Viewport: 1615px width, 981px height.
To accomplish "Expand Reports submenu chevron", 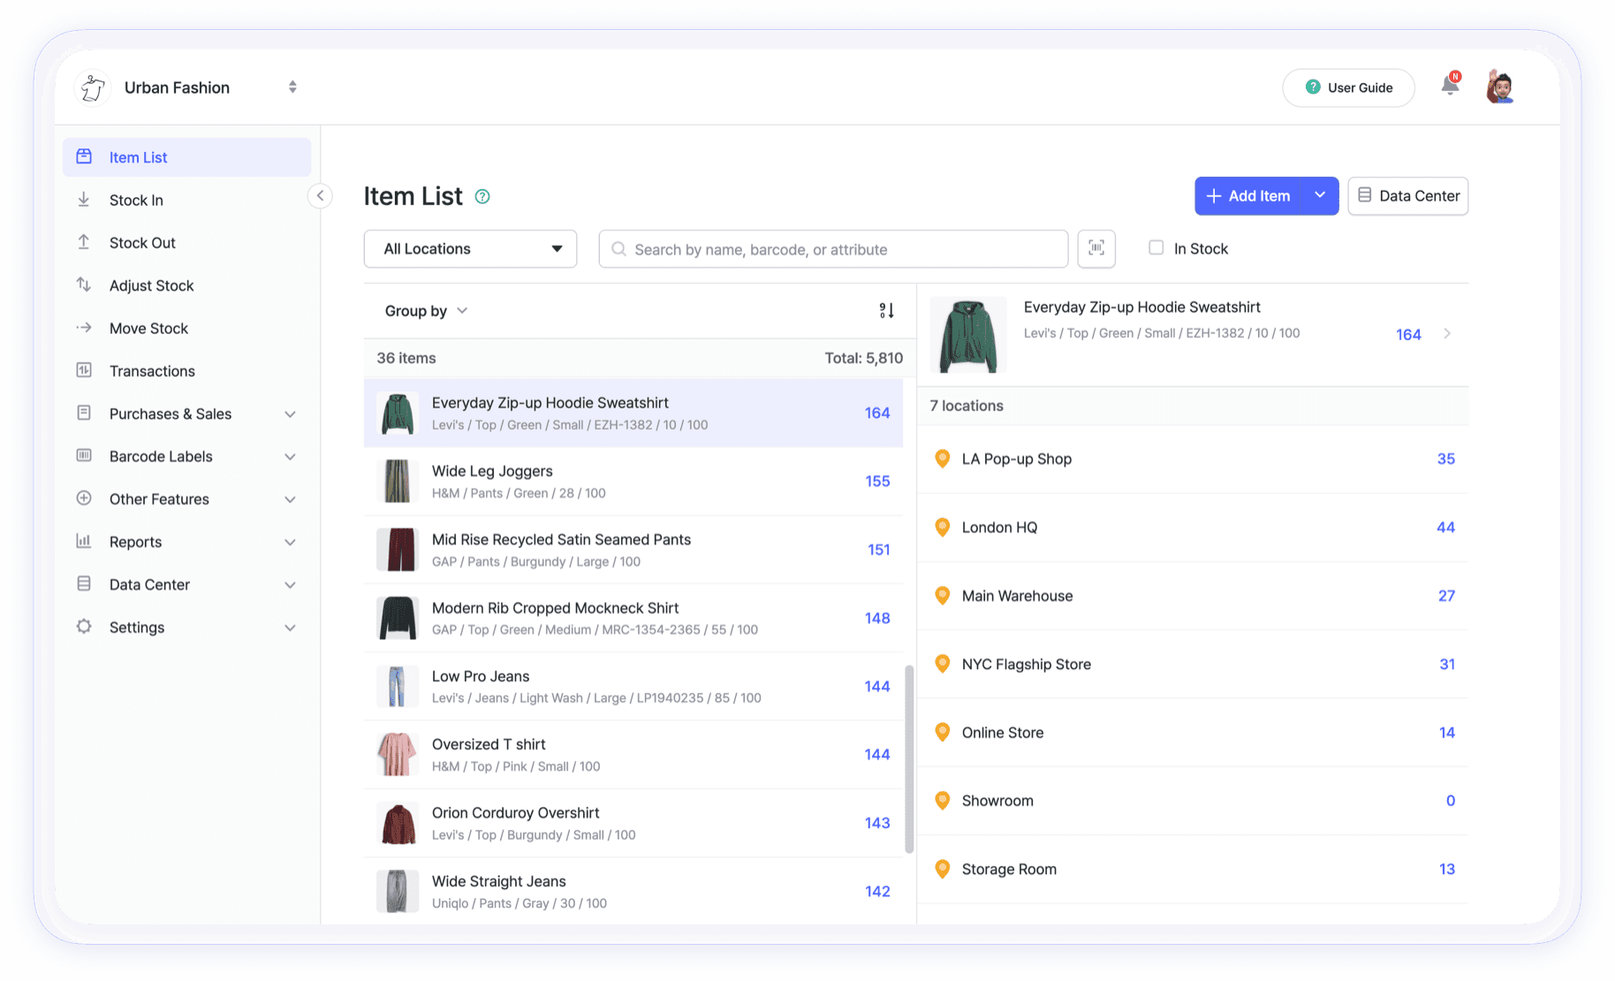I will point(290,543).
